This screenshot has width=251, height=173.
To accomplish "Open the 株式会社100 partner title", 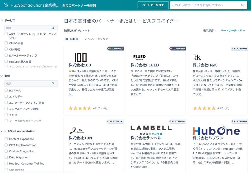I will [80, 65].
